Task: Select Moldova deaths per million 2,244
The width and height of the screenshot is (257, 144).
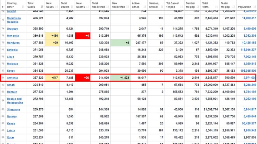Action: [x=196, y=64]
